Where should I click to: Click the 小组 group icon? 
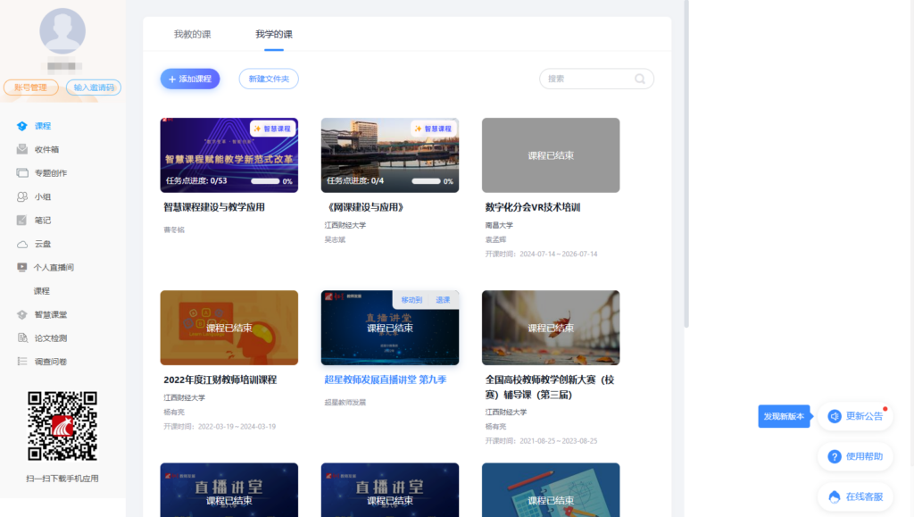click(22, 196)
